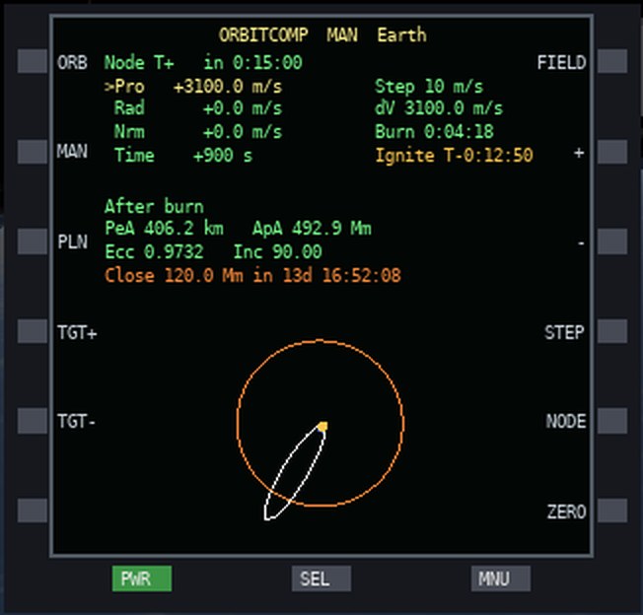This screenshot has height=615, width=643.
Task: Click the Inc 90.00 value
Action: (x=278, y=251)
